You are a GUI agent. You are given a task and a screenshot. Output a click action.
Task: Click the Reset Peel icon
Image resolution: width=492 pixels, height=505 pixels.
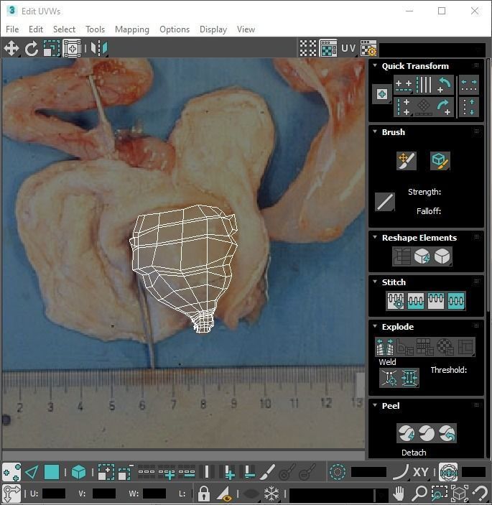click(447, 433)
